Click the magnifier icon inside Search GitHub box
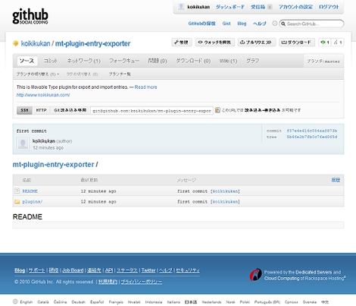 (x=283, y=24)
